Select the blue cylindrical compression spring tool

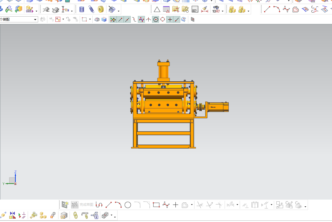82,10
